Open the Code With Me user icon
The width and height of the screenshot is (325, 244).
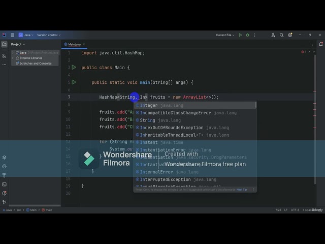(x=273, y=35)
